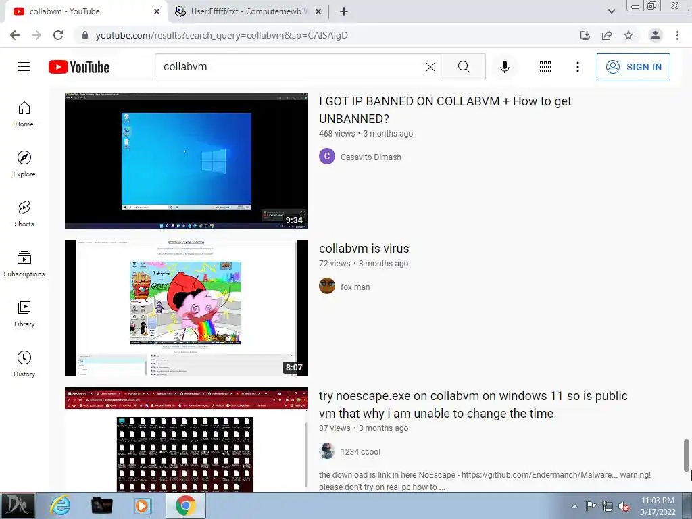Click the SIGN IN button

click(x=633, y=67)
